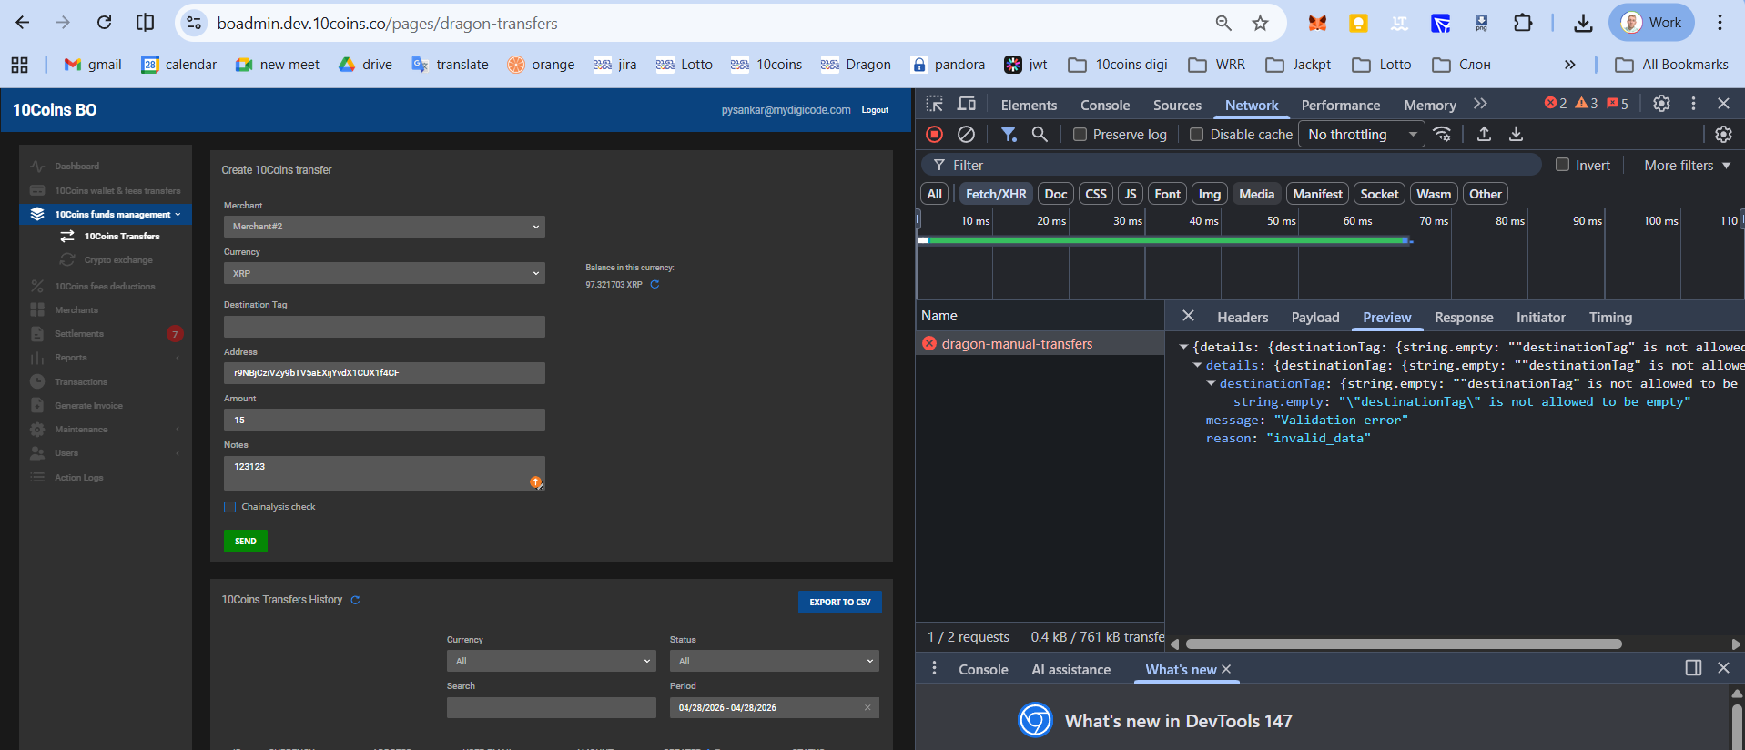Image resolution: width=1745 pixels, height=750 pixels.
Task: Open network conditions wifi icon
Action: click(x=1443, y=135)
